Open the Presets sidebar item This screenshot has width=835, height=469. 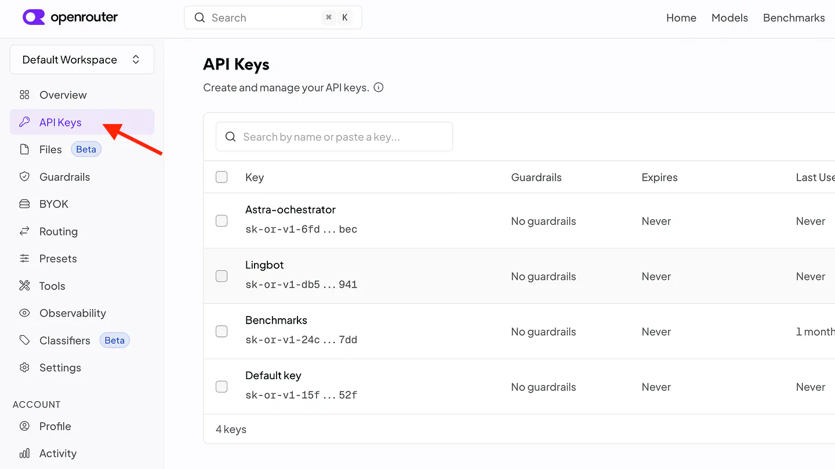(x=82, y=259)
